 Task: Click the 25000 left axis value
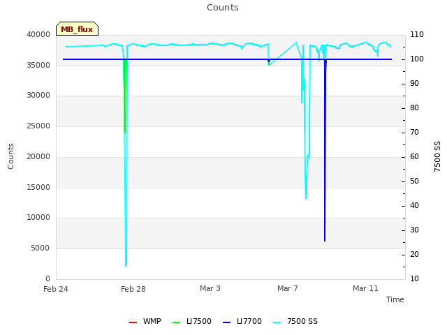point(38,126)
